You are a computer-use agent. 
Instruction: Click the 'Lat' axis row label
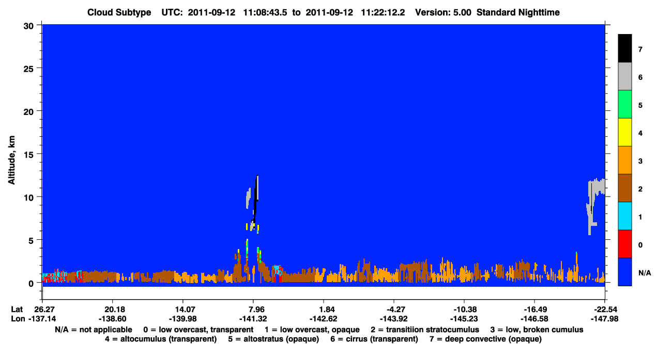(17, 309)
